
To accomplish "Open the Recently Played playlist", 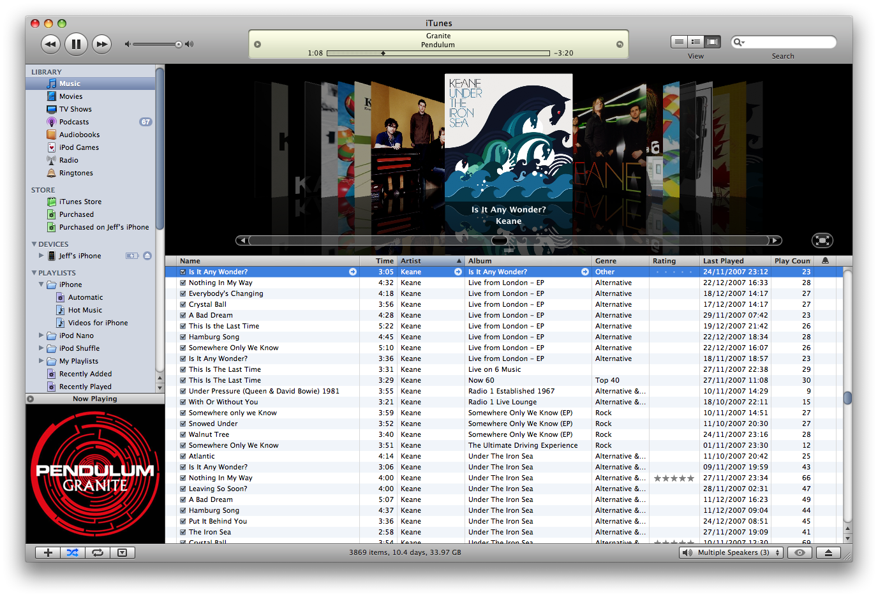I will click(91, 387).
